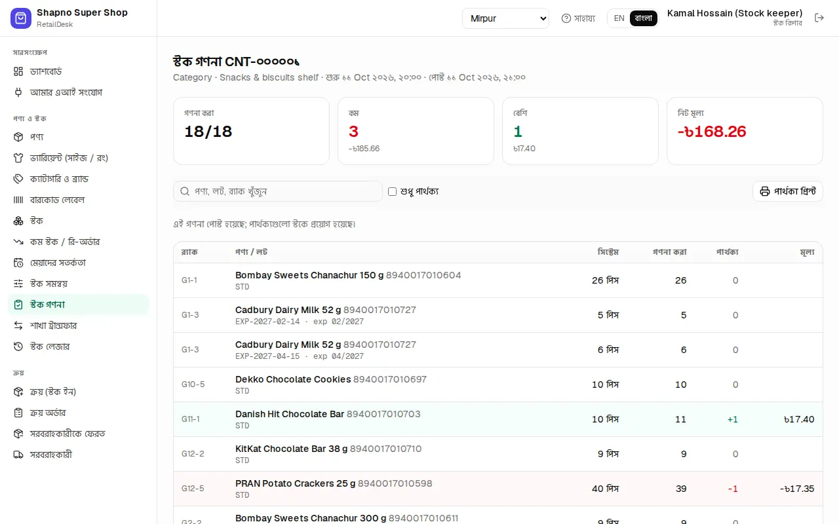
Task: Click the shirt icon for ভ্যারিয়েন্ট
Action: point(18,158)
